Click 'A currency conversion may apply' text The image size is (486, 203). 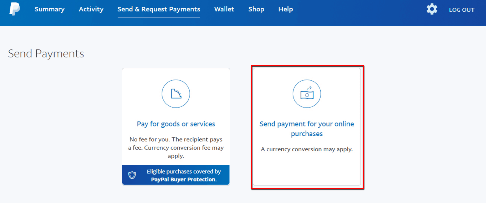tap(307, 149)
